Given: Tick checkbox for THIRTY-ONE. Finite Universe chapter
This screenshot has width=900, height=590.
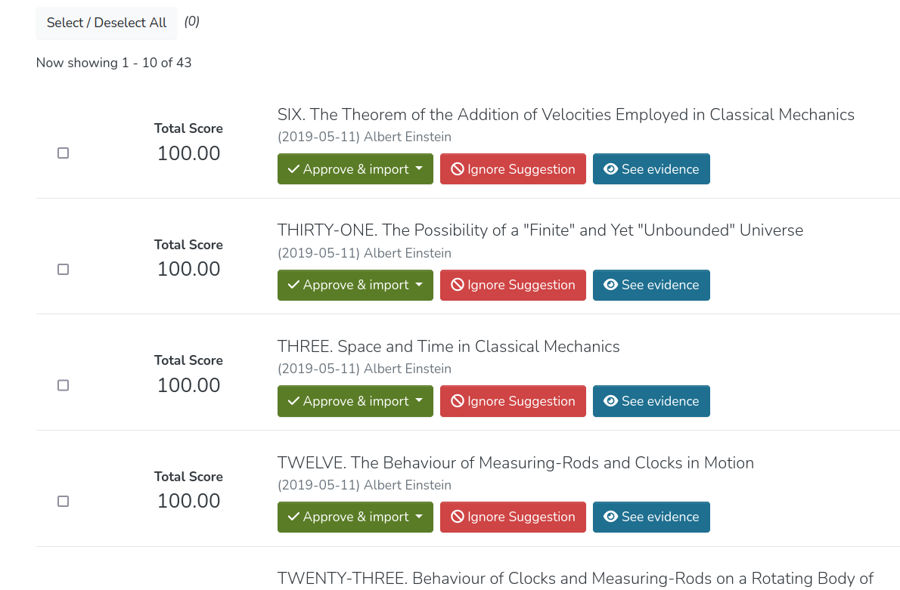Looking at the screenshot, I should 64,269.
